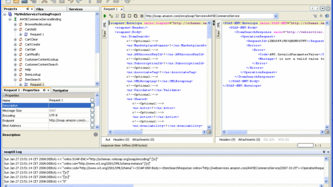This screenshot has height=187, width=333.
Task: Click the edit button for Encoding property
Action: [x=93, y=115]
